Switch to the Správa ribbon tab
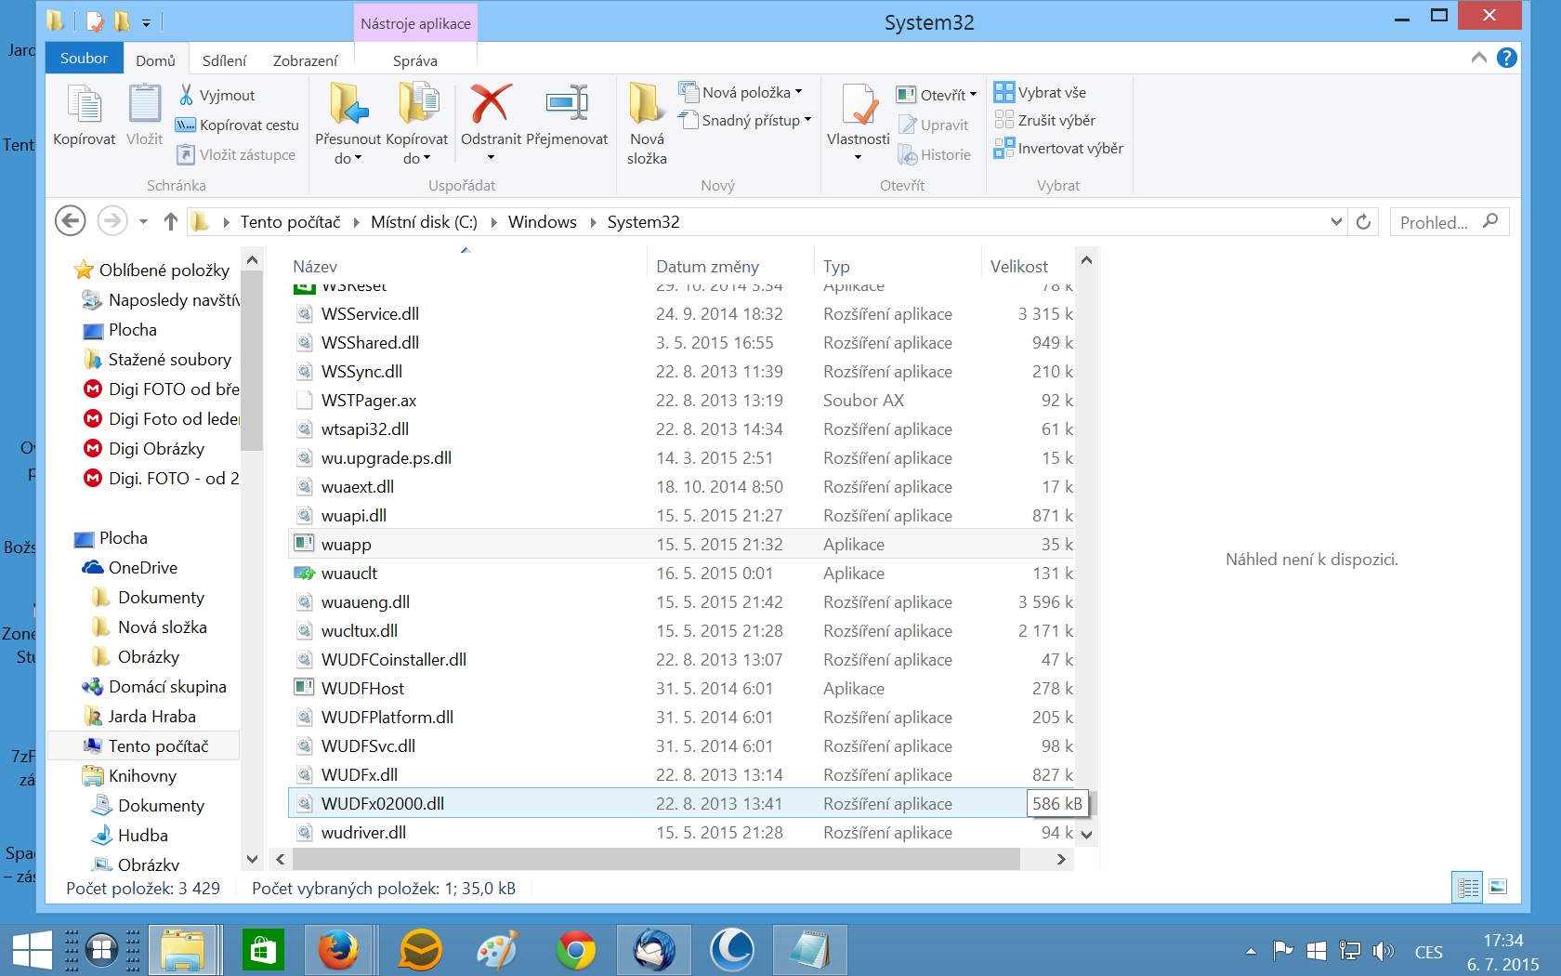The height and width of the screenshot is (976, 1561). point(415,60)
